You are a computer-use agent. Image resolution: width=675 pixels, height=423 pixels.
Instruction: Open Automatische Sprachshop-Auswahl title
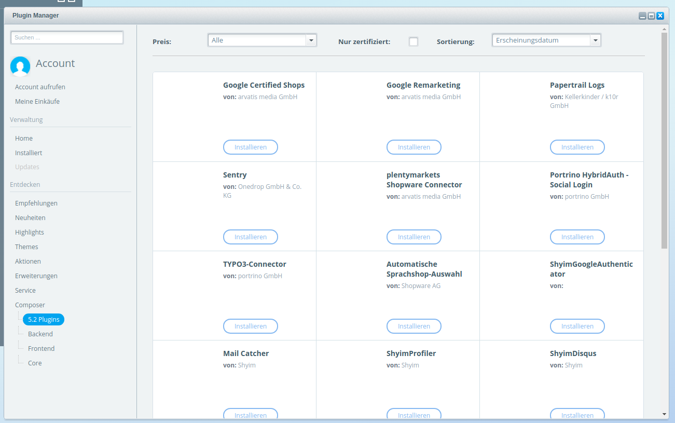(x=424, y=269)
